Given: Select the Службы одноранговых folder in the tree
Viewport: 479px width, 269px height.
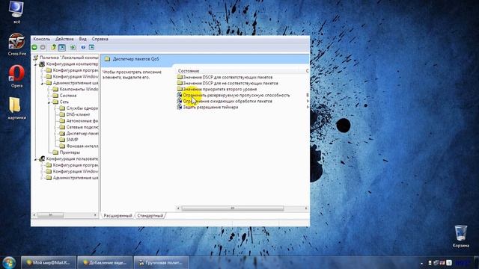Looking at the screenshot, I should point(82,108).
